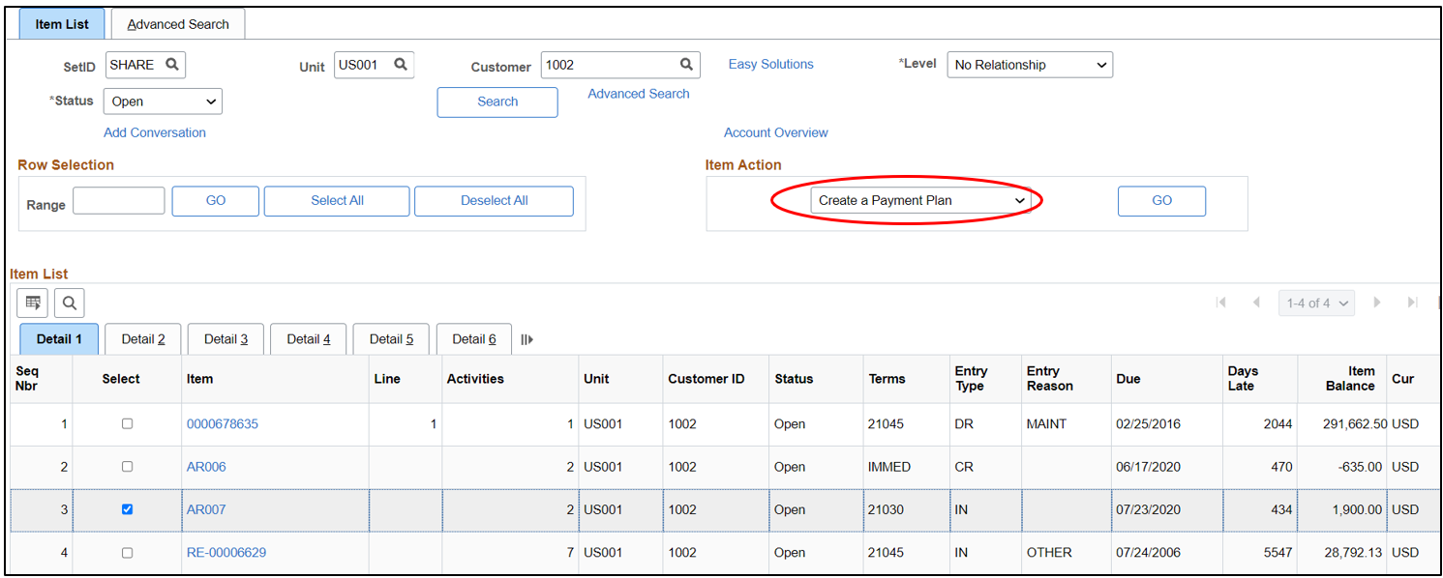Go to first page arrow in grid

[x=1221, y=303]
